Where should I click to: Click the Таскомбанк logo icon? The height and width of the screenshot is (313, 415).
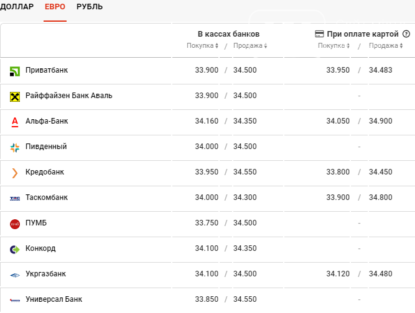pyautogui.click(x=15, y=198)
